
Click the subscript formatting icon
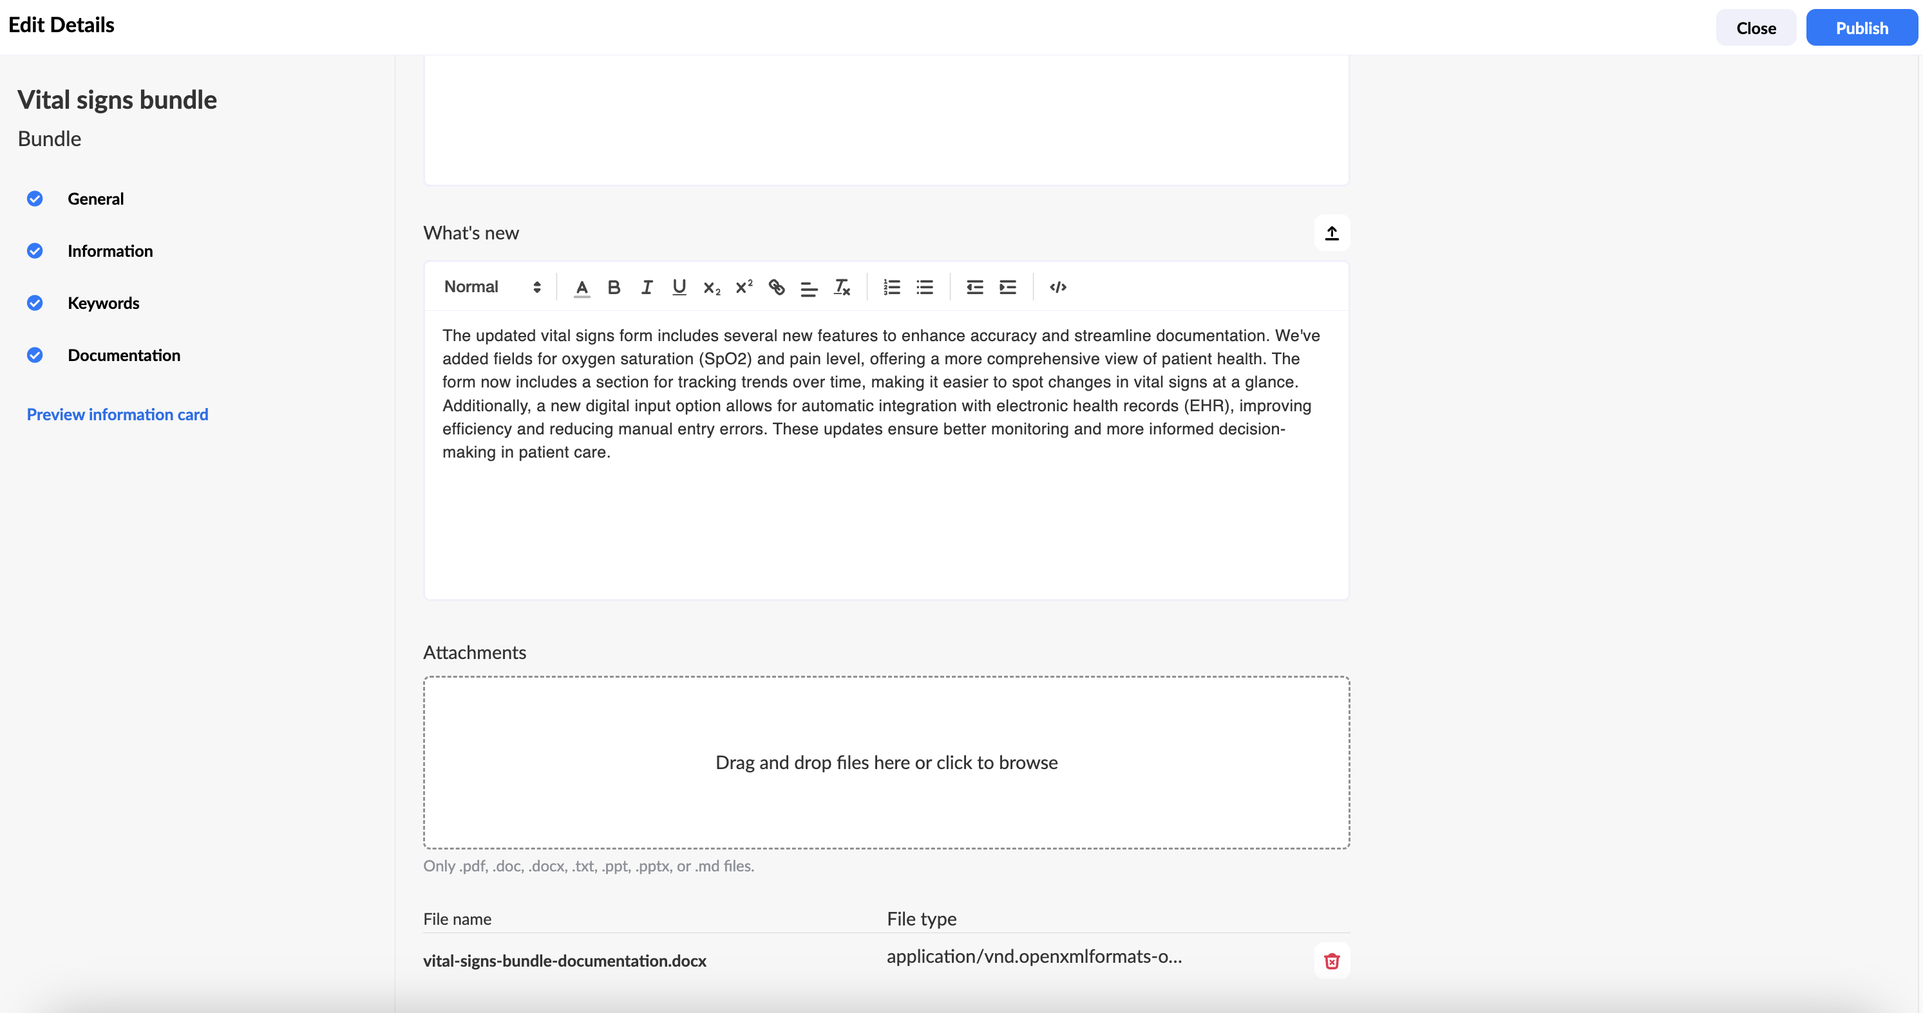coord(711,286)
